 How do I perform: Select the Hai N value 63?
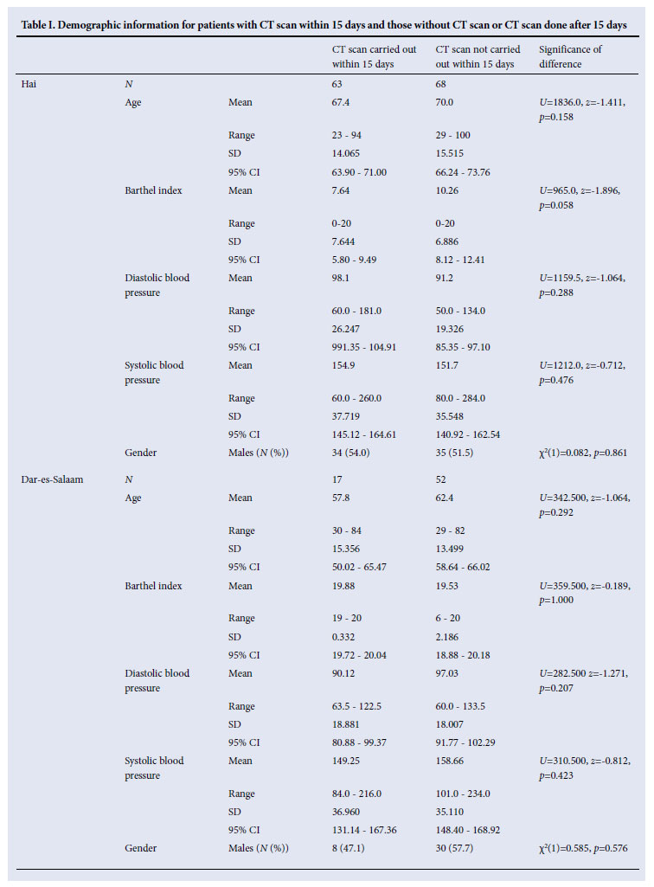click(337, 85)
